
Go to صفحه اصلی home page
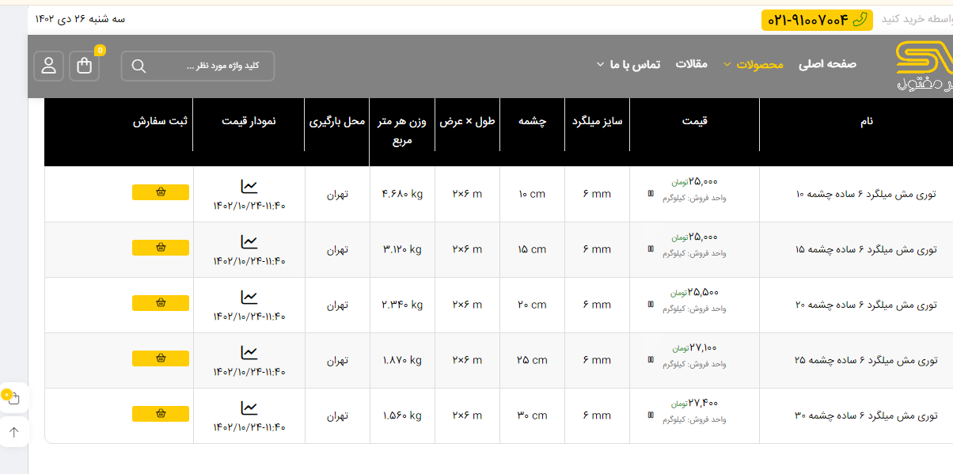pyautogui.click(x=827, y=65)
